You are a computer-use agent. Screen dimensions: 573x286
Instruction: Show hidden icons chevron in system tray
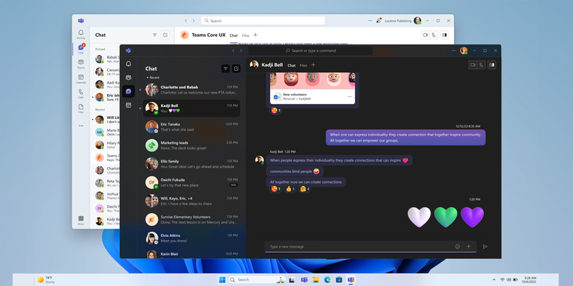click(x=494, y=280)
